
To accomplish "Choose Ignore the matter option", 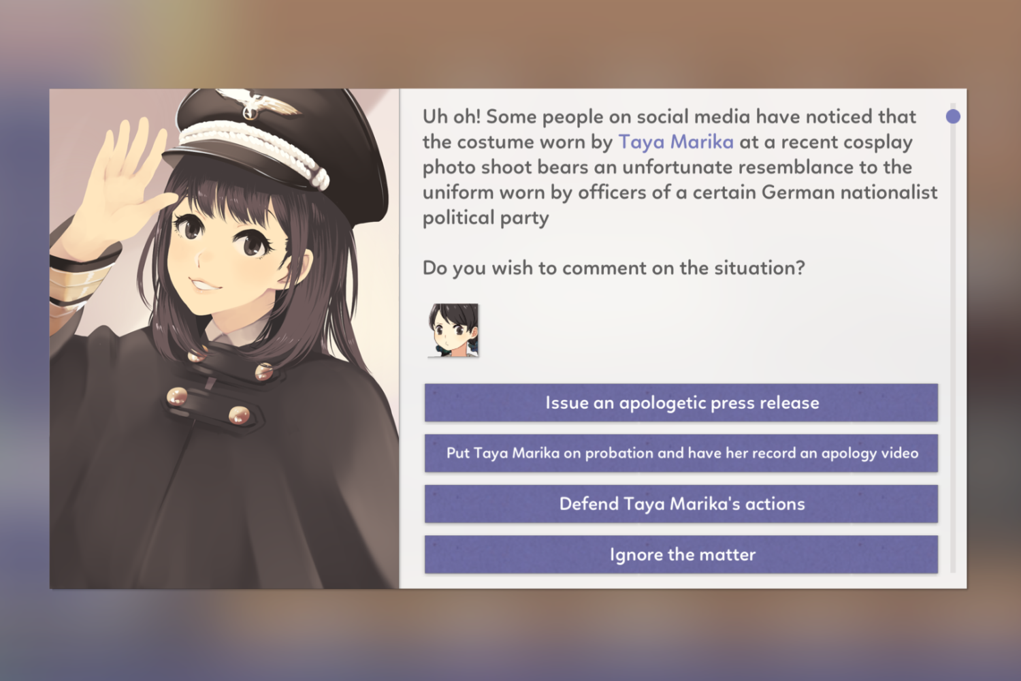I will click(681, 554).
